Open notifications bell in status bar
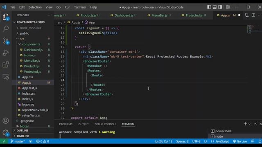Screen dimensions: 262x147 coord(260,141)
